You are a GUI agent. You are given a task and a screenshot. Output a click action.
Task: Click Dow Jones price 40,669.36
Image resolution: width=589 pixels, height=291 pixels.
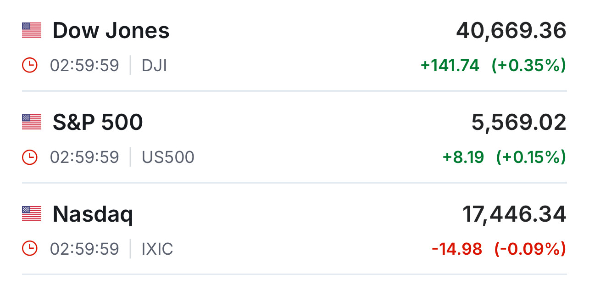(x=511, y=31)
